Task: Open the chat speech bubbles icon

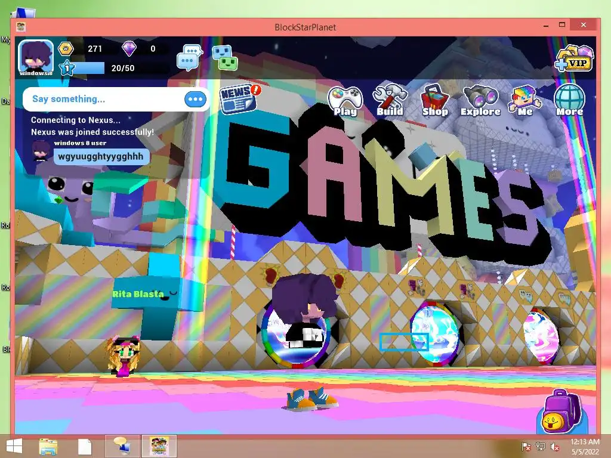Action: (x=190, y=58)
